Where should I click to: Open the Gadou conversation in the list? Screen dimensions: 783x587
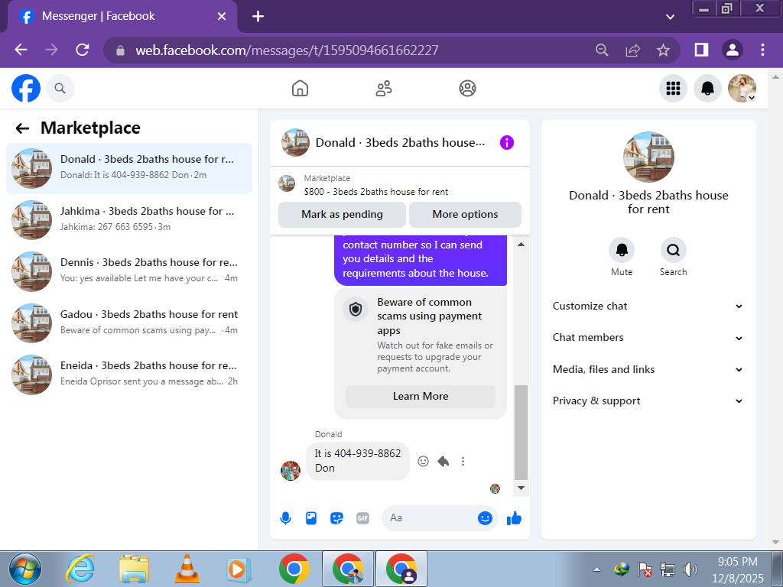tap(128, 323)
